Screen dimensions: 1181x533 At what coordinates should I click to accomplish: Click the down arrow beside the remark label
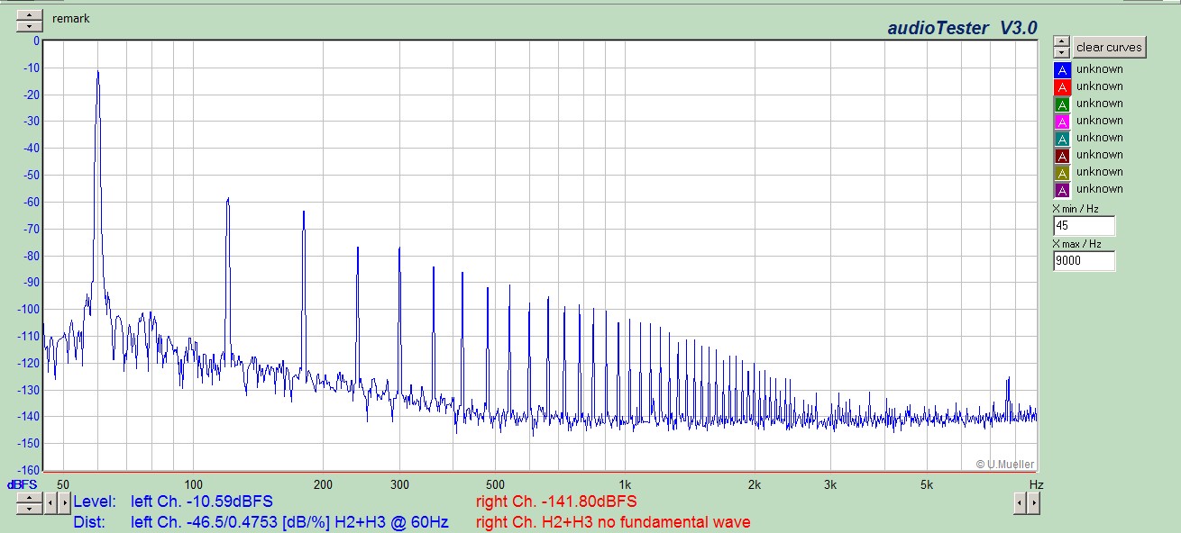(x=30, y=26)
